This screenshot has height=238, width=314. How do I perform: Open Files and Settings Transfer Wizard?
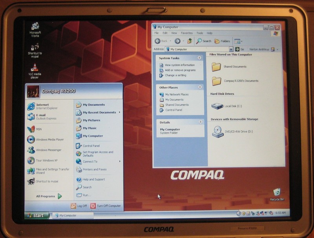coord(48,171)
